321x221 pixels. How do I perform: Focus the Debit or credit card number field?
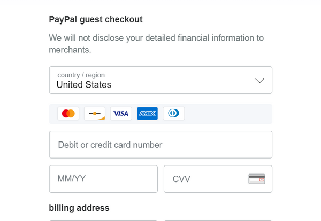click(160, 145)
